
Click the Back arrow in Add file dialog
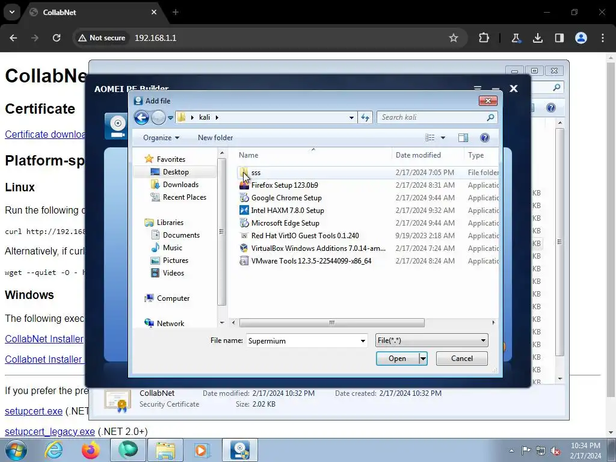(x=141, y=117)
